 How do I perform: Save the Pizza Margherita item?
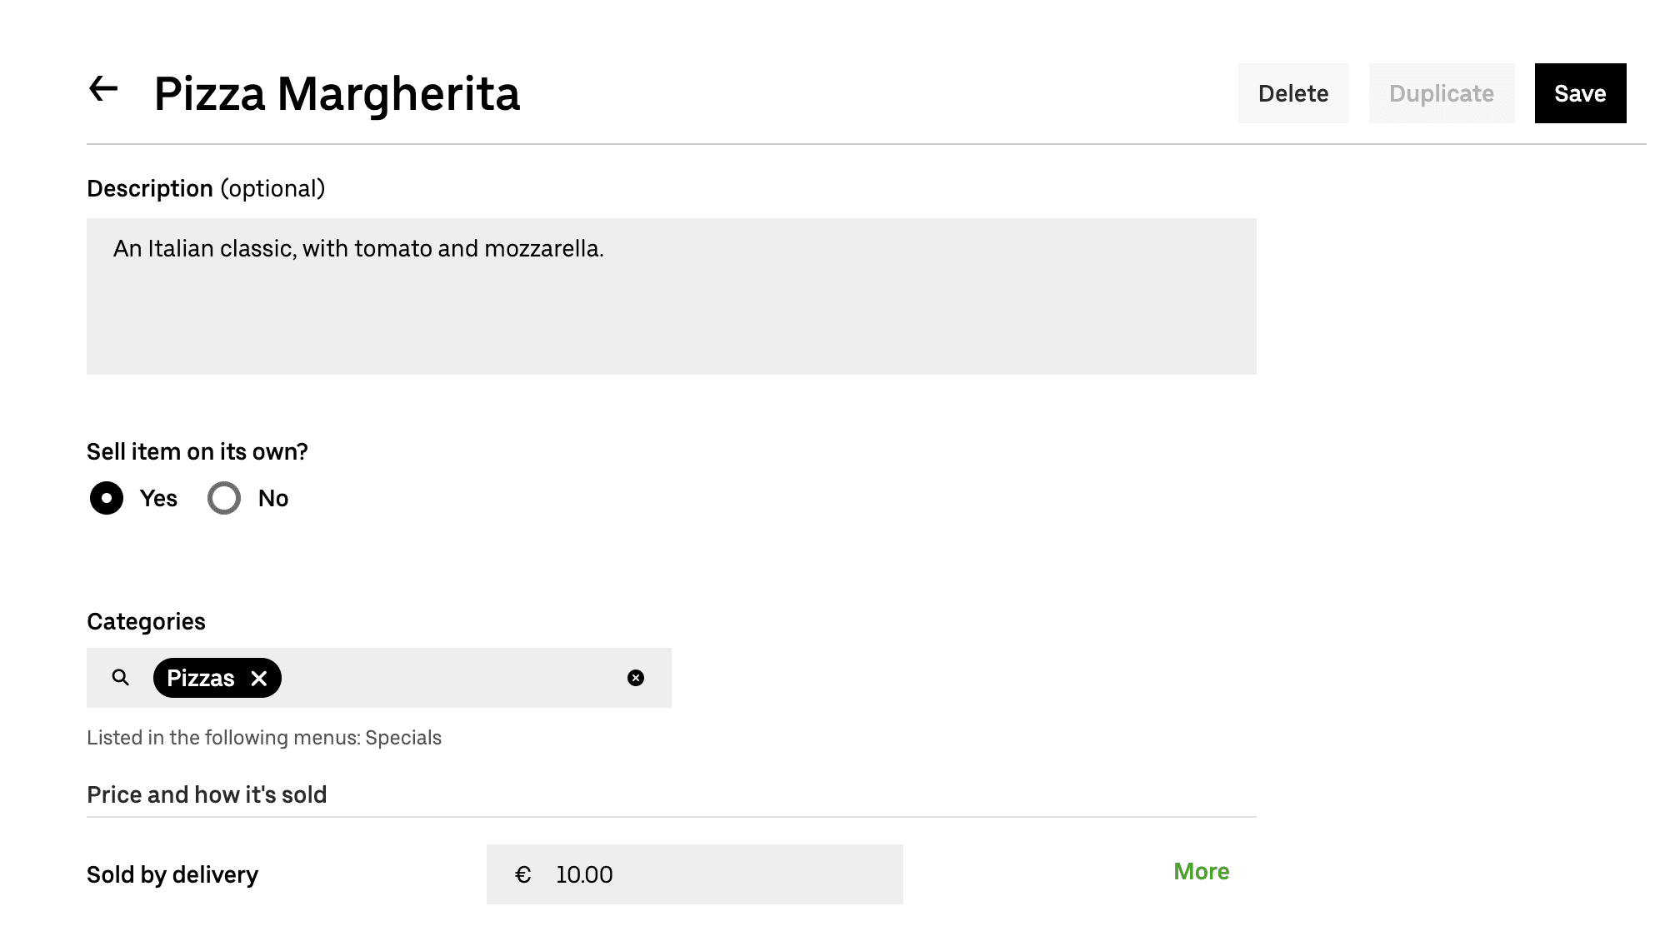pyautogui.click(x=1580, y=93)
